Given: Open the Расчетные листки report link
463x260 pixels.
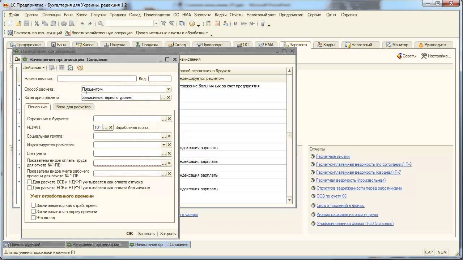Looking at the screenshot, I should (x=333, y=156).
